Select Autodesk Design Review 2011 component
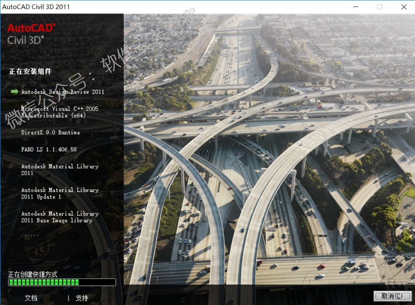 click(62, 92)
